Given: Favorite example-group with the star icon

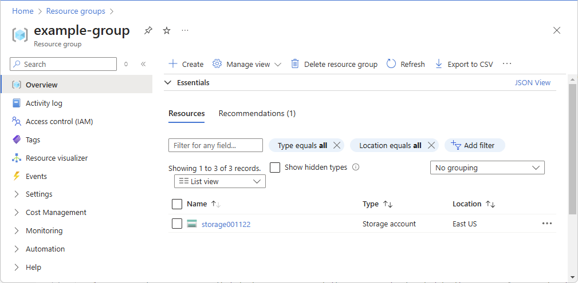Looking at the screenshot, I should click(x=167, y=30).
